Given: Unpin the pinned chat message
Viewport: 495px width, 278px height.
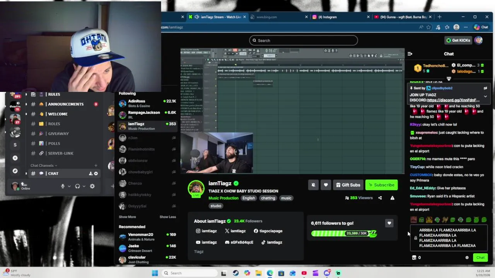Looking at the screenshot, I should pyautogui.click(x=485, y=88).
